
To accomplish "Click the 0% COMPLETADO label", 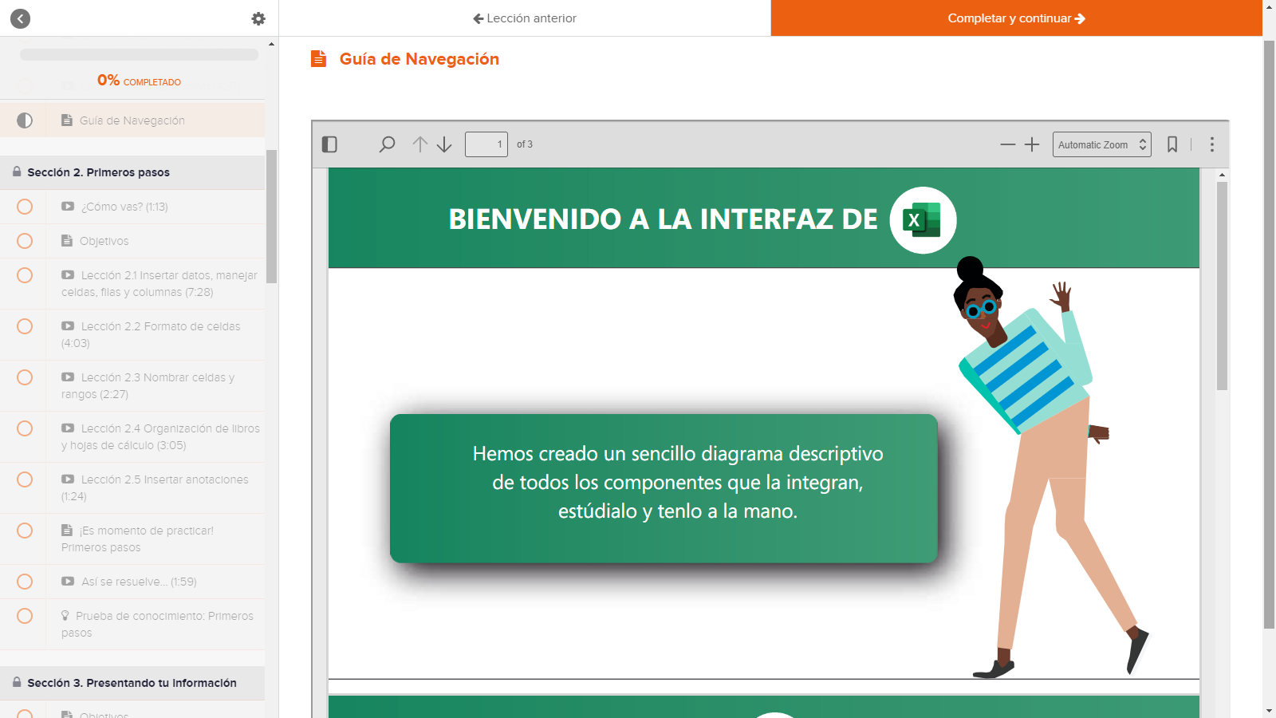I will tap(139, 81).
